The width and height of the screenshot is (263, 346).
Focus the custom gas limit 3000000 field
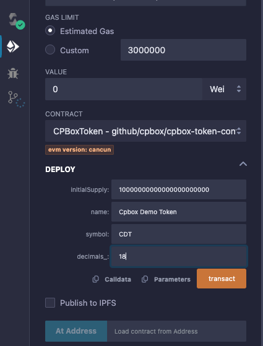pyautogui.click(x=183, y=50)
